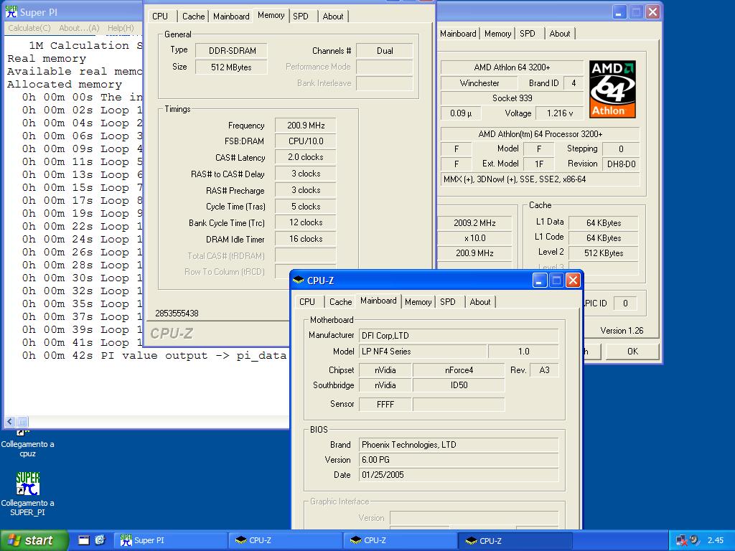Launch Internet Explorer from quick launch
This screenshot has width=735, height=551.
coord(100,540)
